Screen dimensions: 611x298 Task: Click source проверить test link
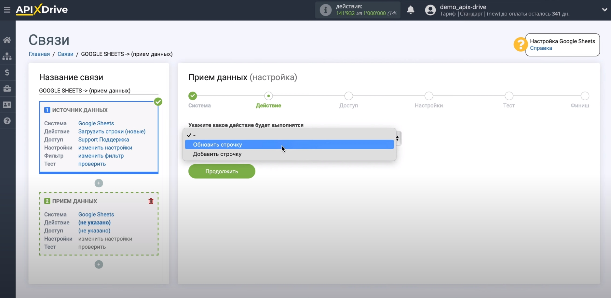(92, 164)
